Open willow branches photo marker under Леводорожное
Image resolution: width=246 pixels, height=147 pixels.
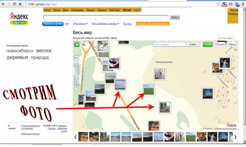click(160, 74)
